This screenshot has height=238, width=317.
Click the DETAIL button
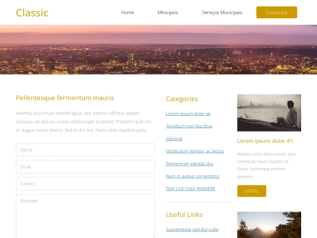pos(251,191)
